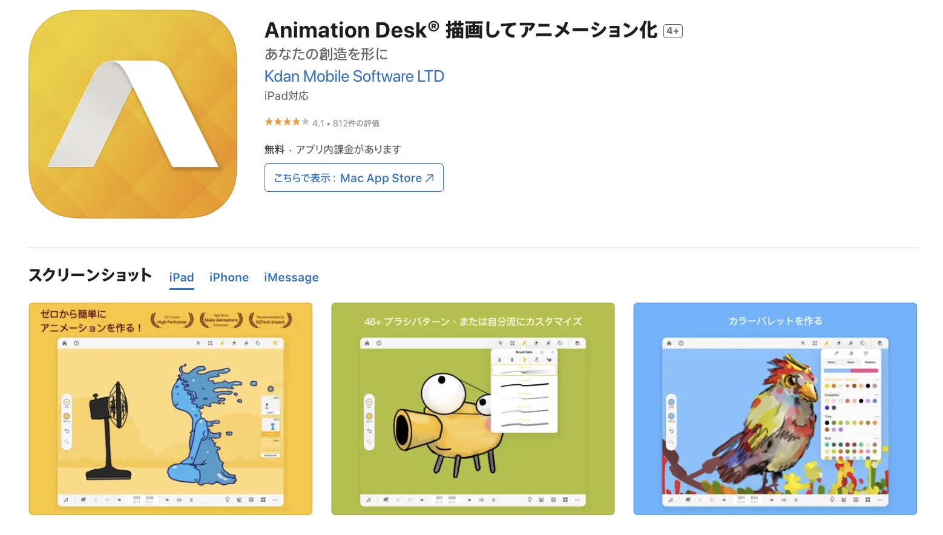Click the yellow Animation Desk app icon
943x535 pixels.
133,114
